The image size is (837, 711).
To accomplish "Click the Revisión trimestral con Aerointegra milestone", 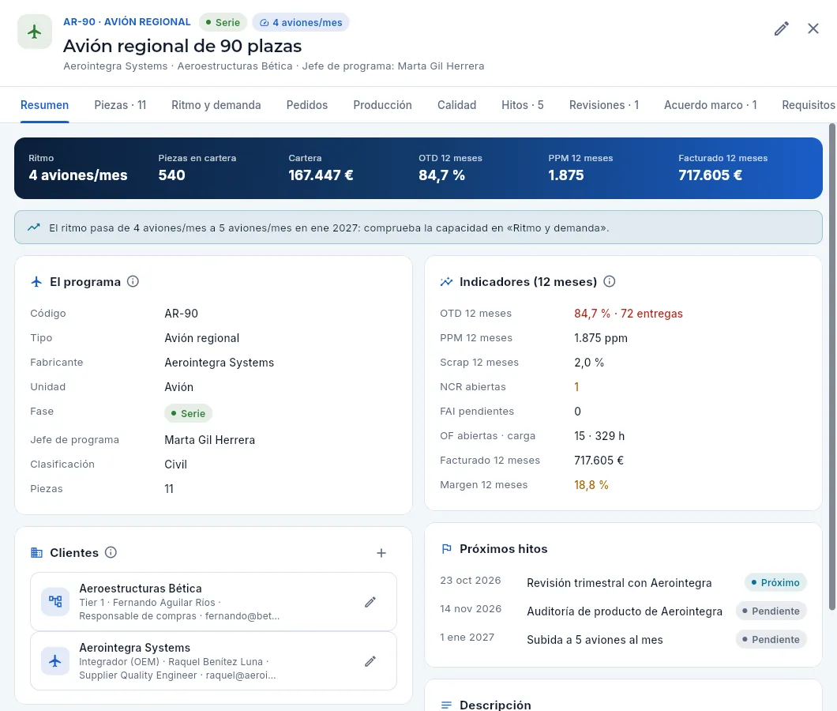I will [619, 583].
